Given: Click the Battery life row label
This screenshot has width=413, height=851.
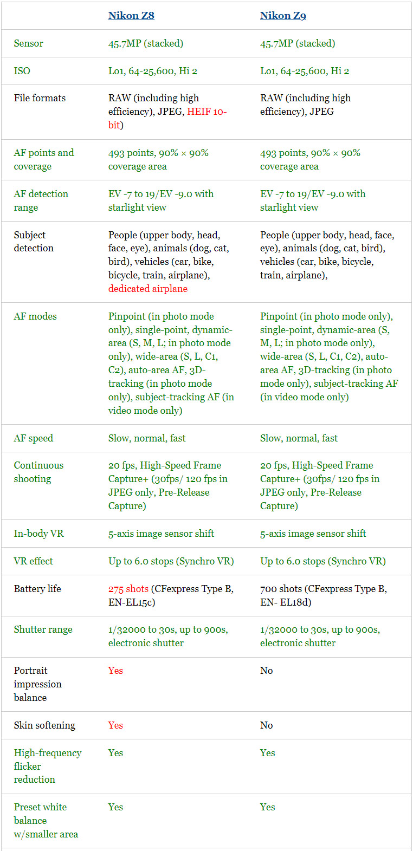Looking at the screenshot, I should point(37,589).
